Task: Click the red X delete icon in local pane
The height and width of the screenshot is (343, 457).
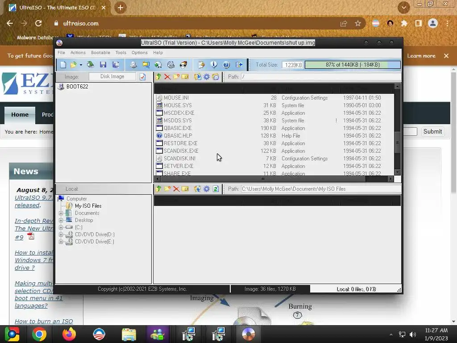Action: 176,189
